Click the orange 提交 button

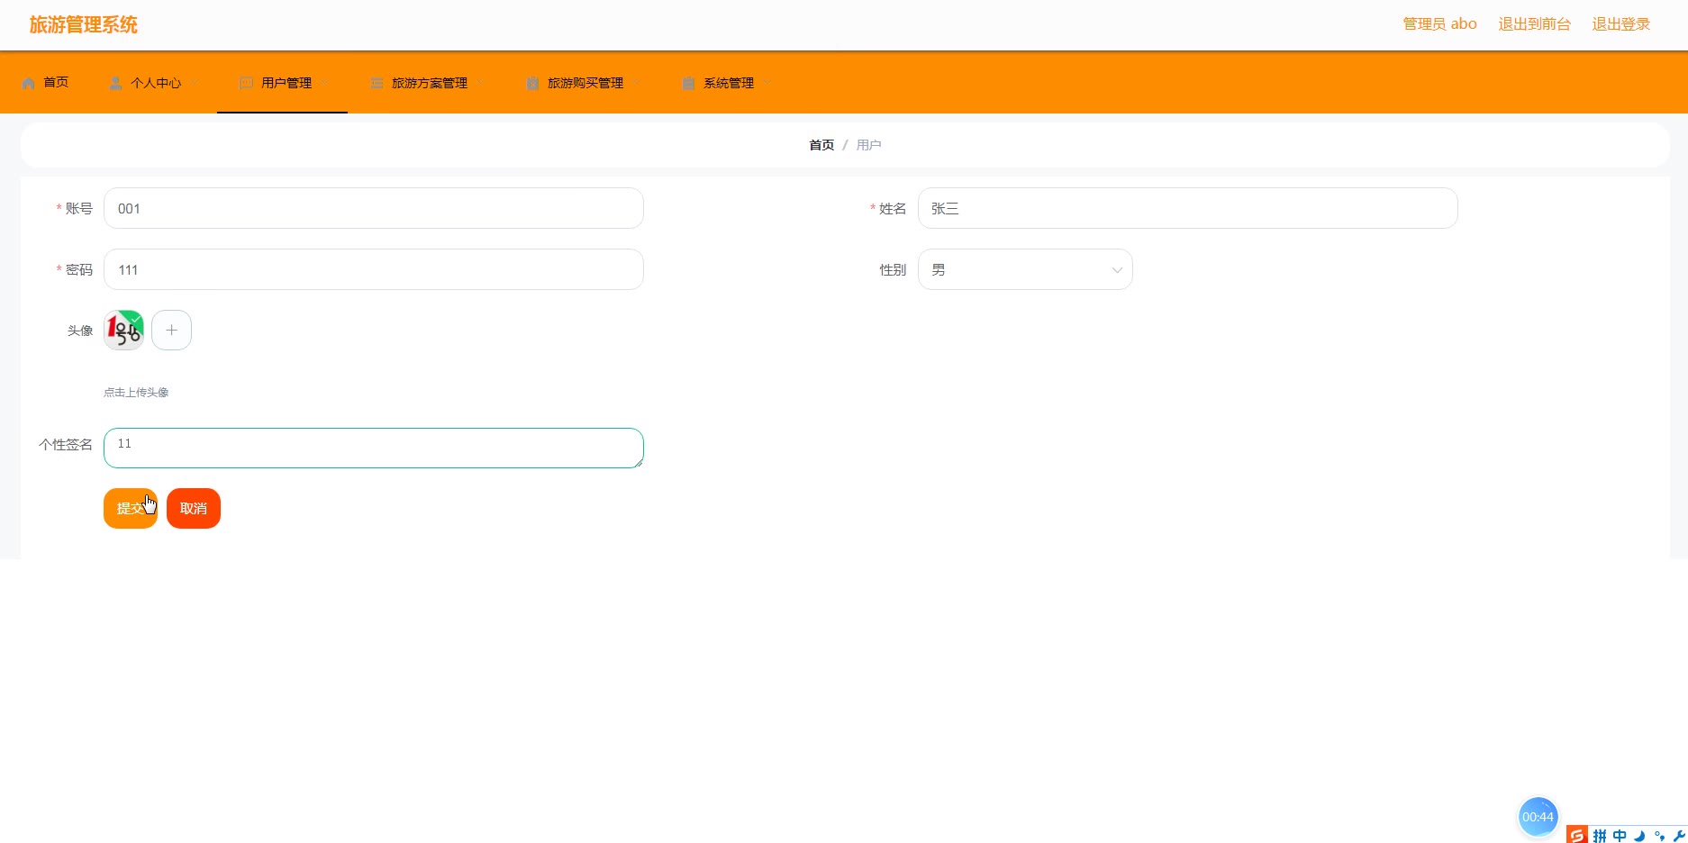[x=131, y=508]
